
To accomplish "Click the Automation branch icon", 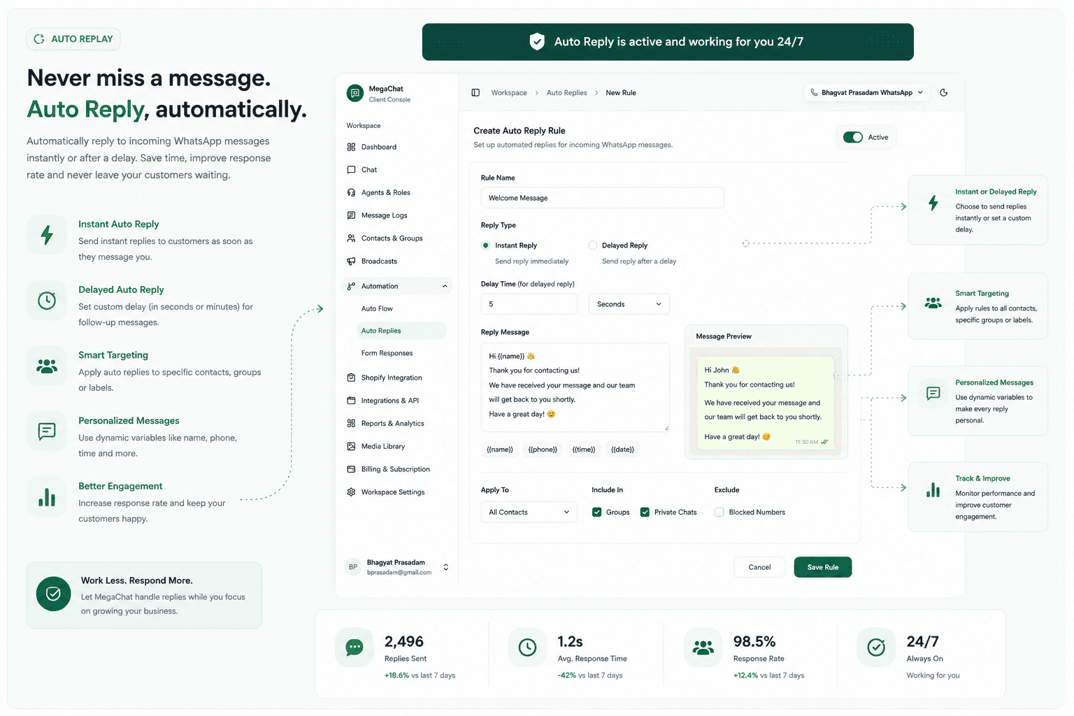I will coord(351,286).
